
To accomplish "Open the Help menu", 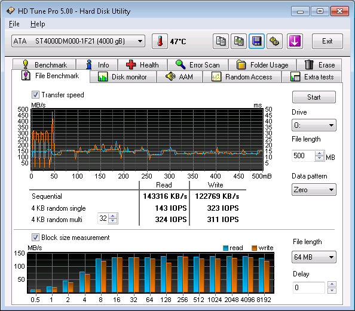I will (x=38, y=24).
